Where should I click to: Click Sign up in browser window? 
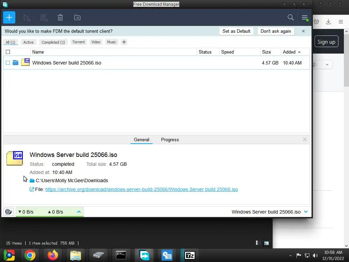tap(326, 42)
